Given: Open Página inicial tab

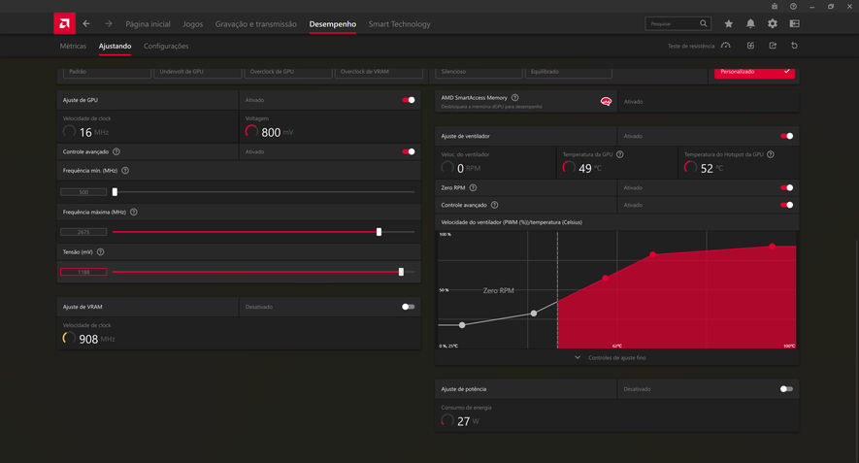Looking at the screenshot, I should tap(148, 24).
